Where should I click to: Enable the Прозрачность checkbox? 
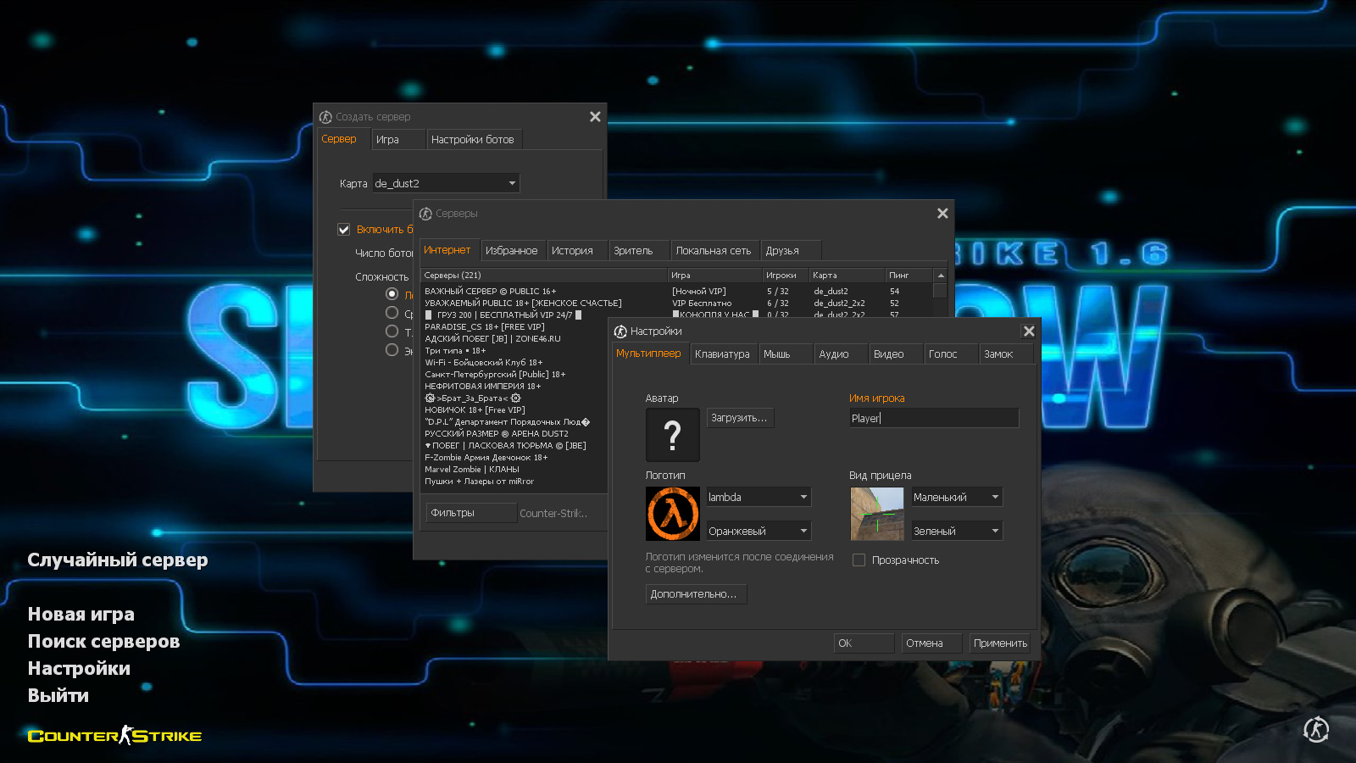859,560
